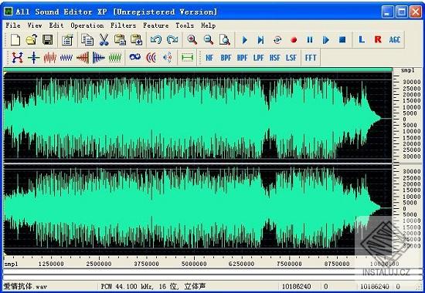Open the Filters menu
Viewport: 425px width, 293px height.
pos(123,25)
